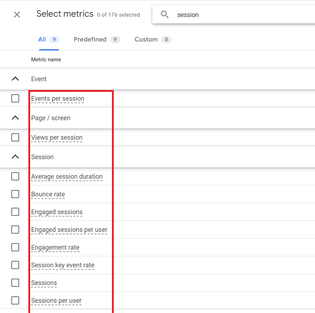Click the search magnifier icon
The width and height of the screenshot is (315, 313).
(x=164, y=15)
